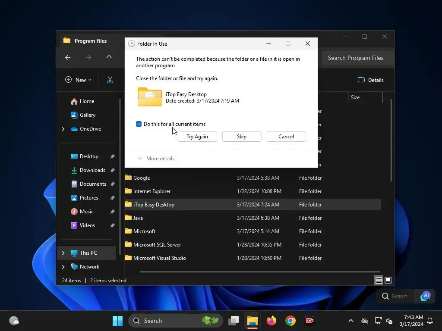Expand the Network tree chevron

pyautogui.click(x=63, y=267)
